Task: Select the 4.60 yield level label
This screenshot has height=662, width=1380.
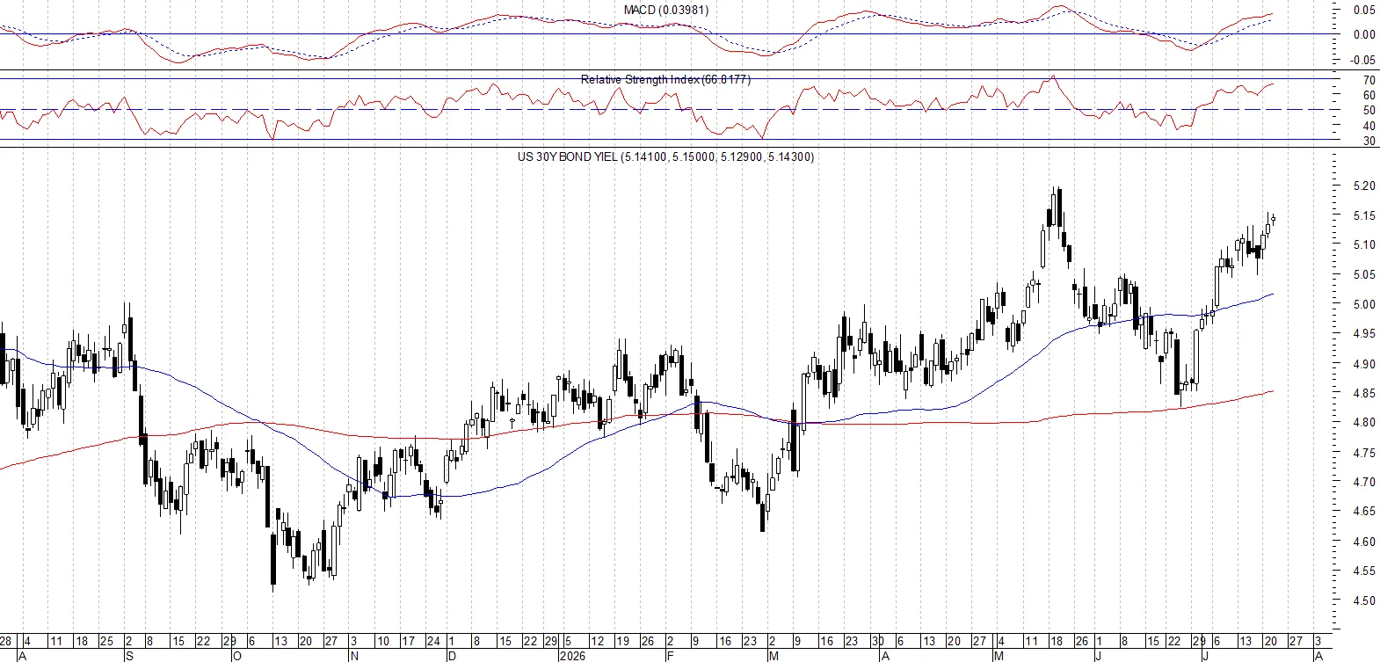Action: (x=1365, y=542)
